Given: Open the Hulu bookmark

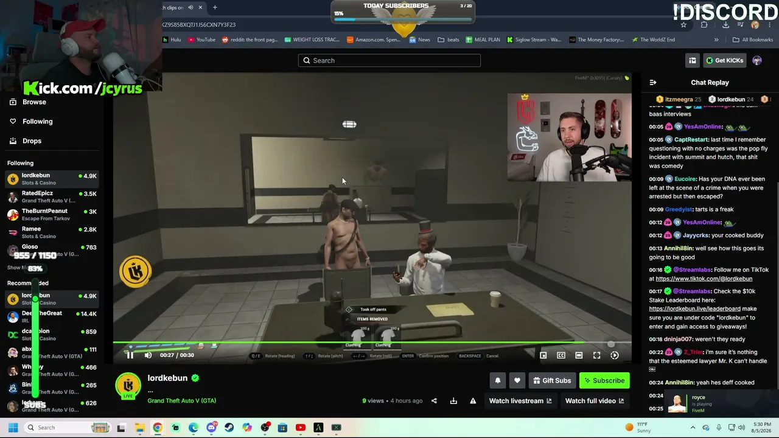Looking at the screenshot, I should click(x=172, y=40).
